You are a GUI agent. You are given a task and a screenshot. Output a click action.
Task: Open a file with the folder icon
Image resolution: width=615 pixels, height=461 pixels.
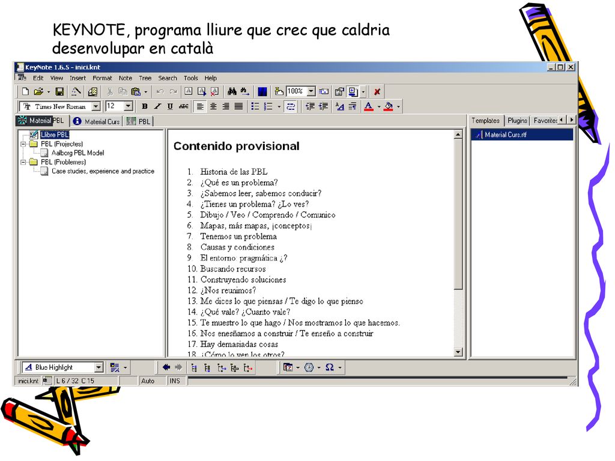pos(38,92)
